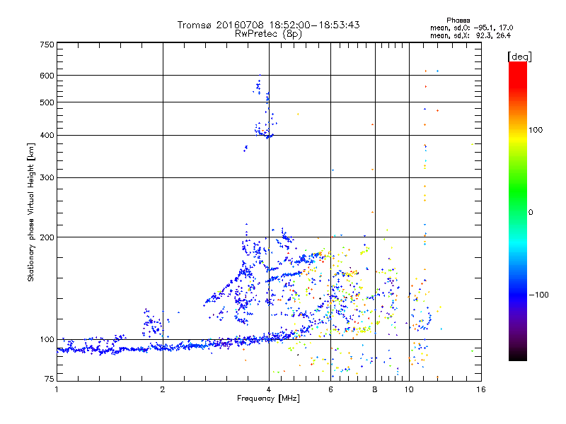This screenshot has height=424, width=566.
Task: Click the y-axis tick label '750'
Action: tap(47, 45)
